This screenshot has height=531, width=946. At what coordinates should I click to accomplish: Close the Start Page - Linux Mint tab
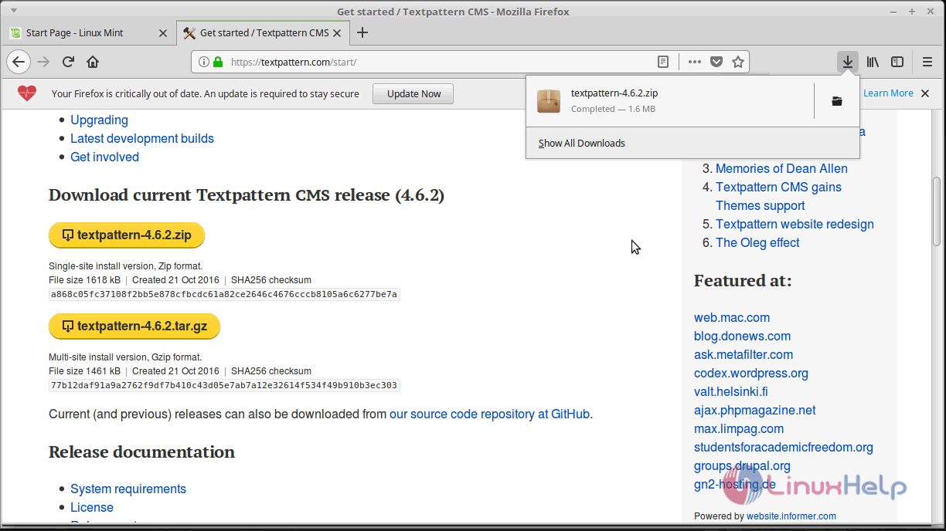click(162, 32)
